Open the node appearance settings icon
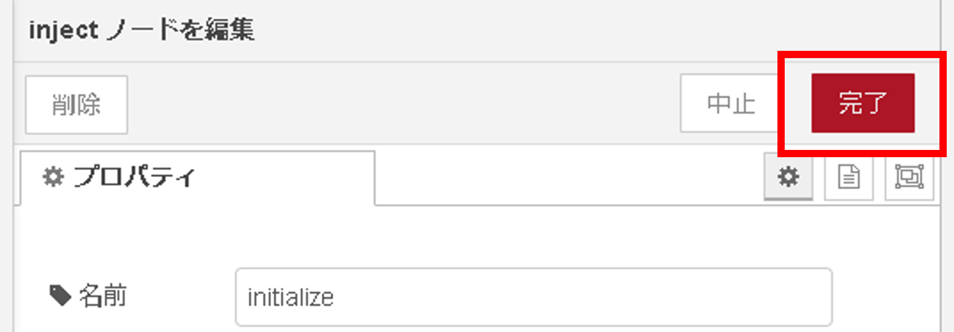Viewport: 954px width, 332px height. [909, 177]
